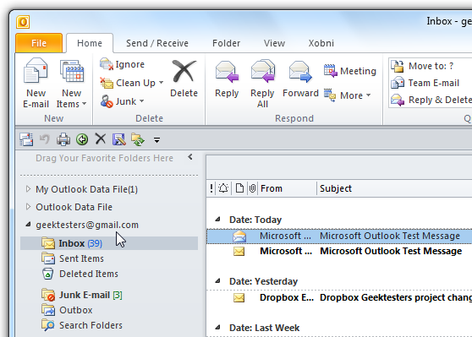Reply with a Meeting request
Image resolution: width=472 pixels, height=337 pixels.
[x=350, y=71]
